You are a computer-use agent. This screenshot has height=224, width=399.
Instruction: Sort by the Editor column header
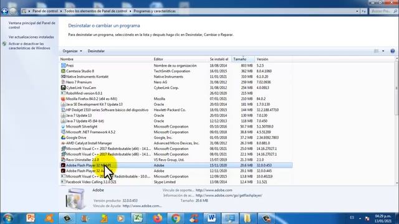tap(180, 59)
